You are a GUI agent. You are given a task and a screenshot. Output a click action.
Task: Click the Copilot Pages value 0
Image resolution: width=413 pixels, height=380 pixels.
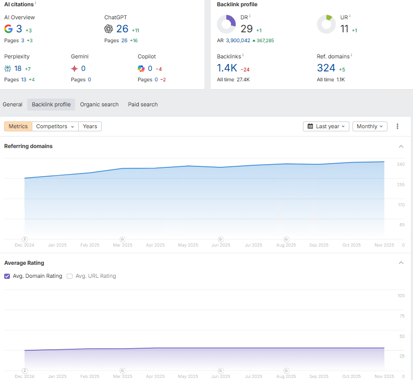click(x=156, y=80)
